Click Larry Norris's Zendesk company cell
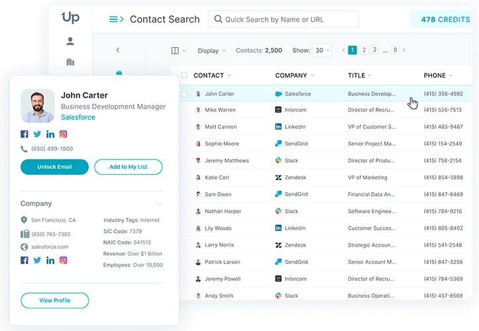This screenshot has height=331, width=479. coord(291,245)
